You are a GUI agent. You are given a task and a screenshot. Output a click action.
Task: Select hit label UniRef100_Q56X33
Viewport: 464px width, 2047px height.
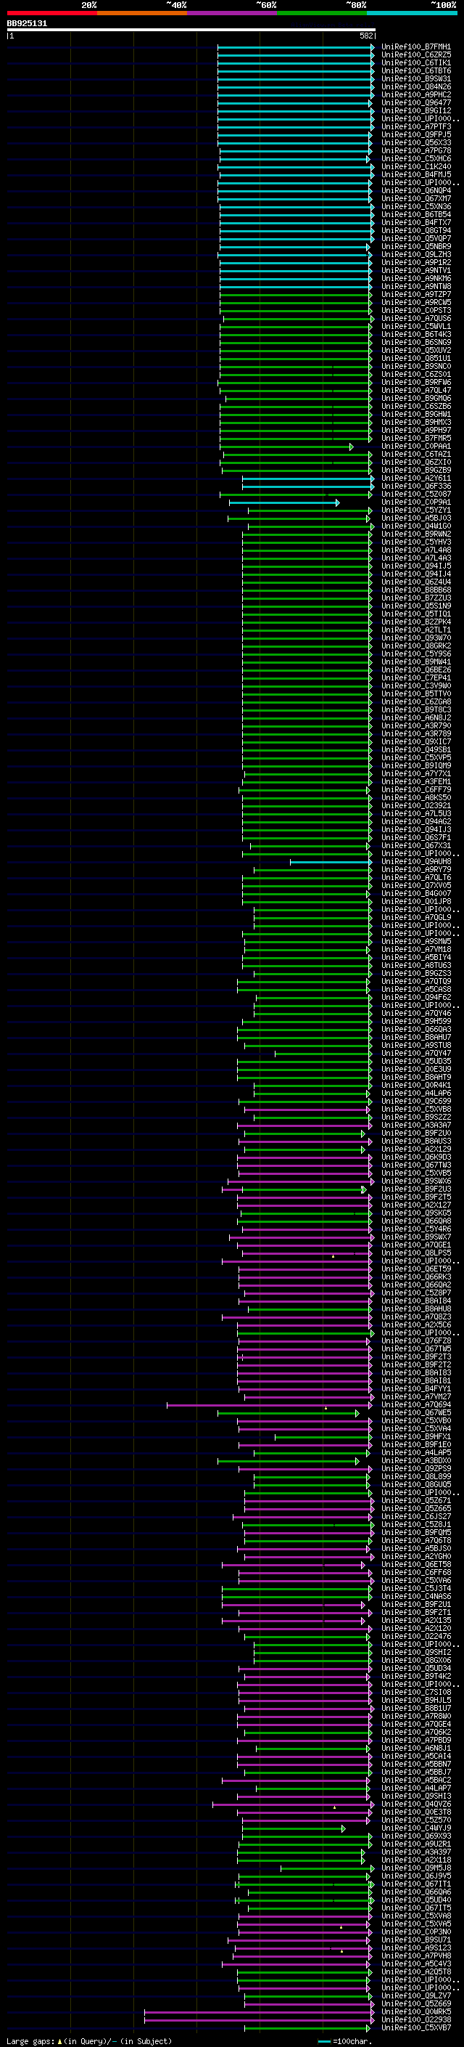[415, 143]
